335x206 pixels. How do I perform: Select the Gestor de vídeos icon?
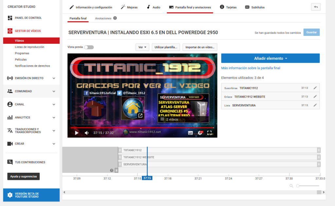pos(10,31)
